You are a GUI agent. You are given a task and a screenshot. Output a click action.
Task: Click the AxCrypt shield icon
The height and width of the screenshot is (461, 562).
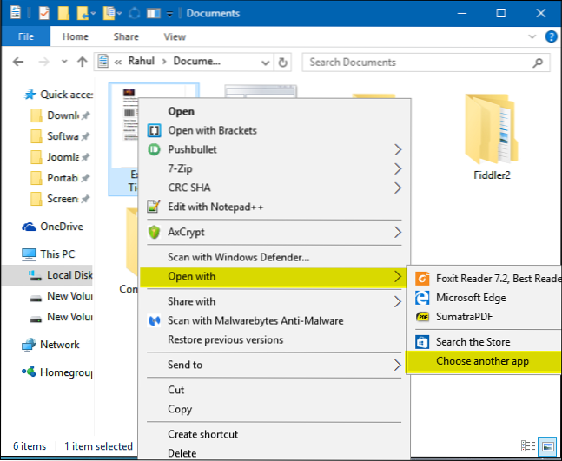[x=154, y=233]
